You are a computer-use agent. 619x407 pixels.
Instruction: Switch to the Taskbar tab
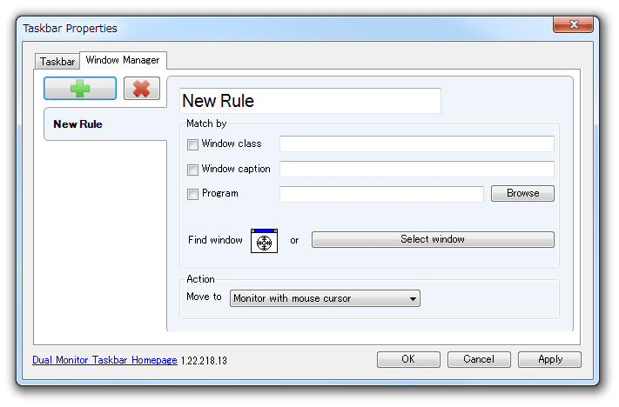click(x=57, y=62)
